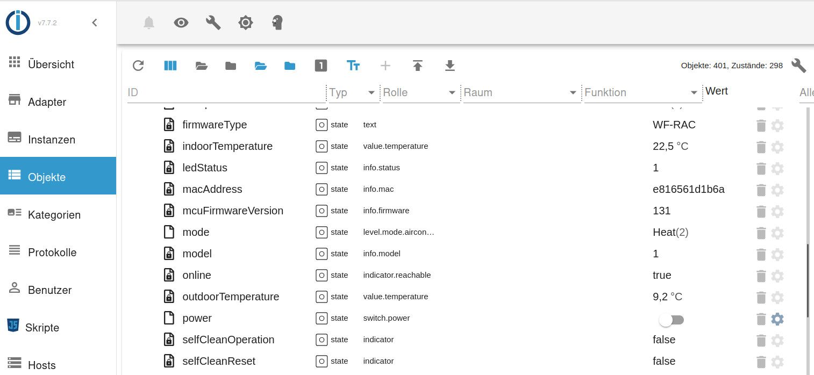The width and height of the screenshot is (814, 375).
Task: Click the refresh objects tree icon
Action: tap(138, 66)
